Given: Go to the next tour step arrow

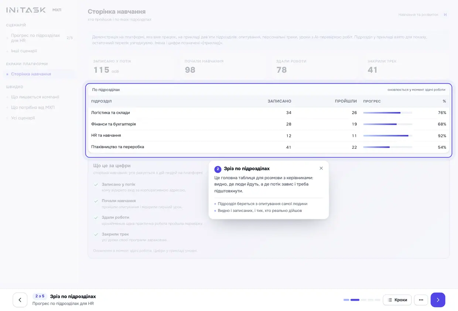Looking at the screenshot, I should [x=438, y=300].
